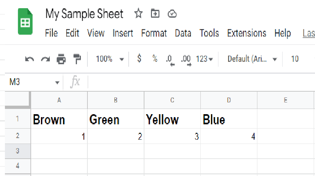This screenshot has height=176, width=315.
Task: Open the 123 number formats dropdown
Action: coord(204,59)
